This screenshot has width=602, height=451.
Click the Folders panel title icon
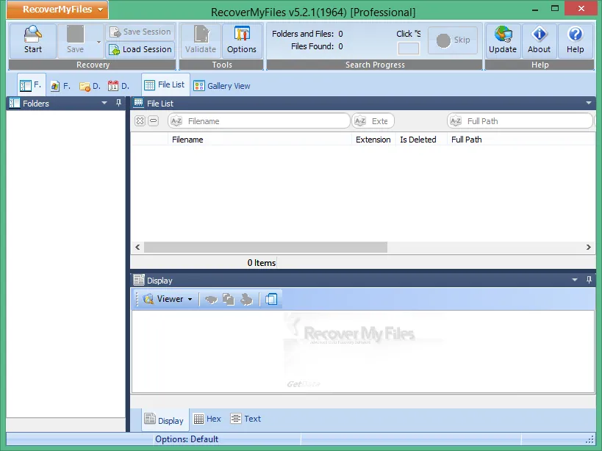tap(15, 103)
